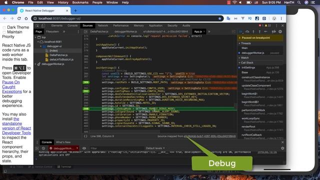Enable the Maintain Priority checkbox
320x180 pixels.
click(4, 32)
